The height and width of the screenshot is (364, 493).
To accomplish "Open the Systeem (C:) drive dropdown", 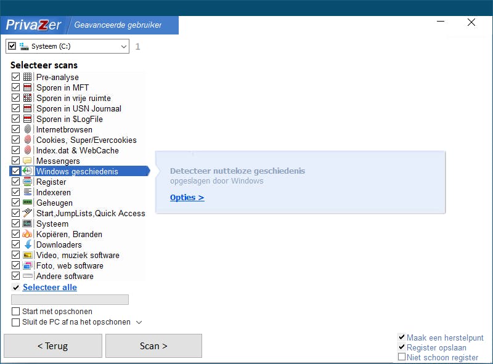I will pyautogui.click(x=124, y=47).
